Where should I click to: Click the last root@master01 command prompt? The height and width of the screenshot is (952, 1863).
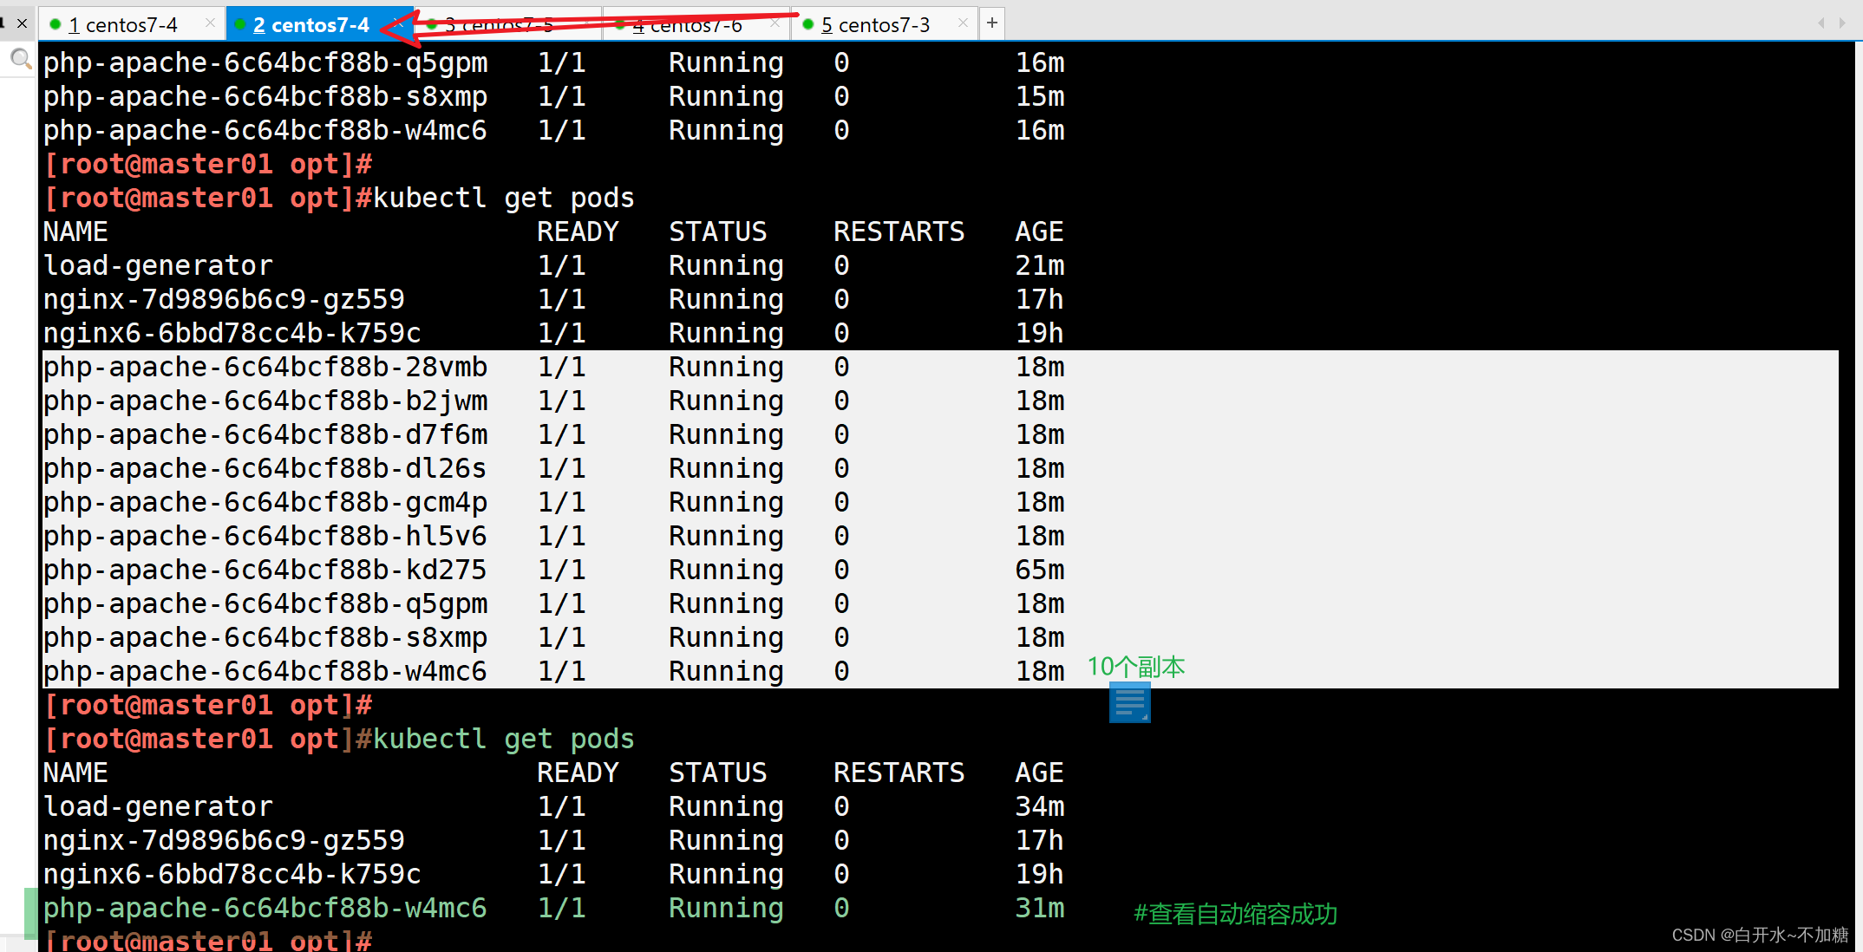click(208, 940)
